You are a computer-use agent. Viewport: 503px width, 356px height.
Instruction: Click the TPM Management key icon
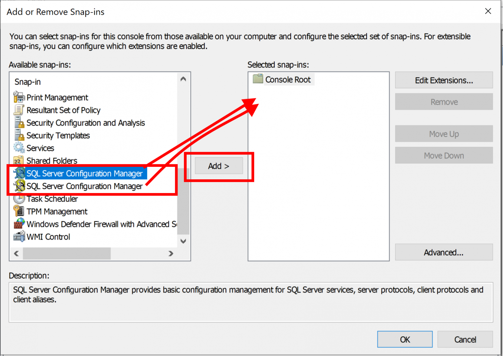coord(19,211)
